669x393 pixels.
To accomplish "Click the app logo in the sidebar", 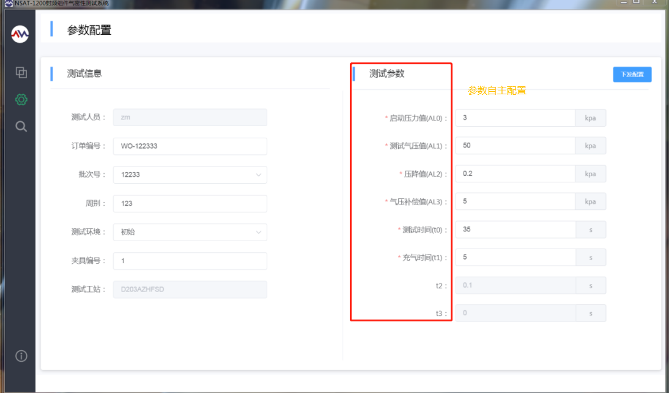I will (x=20, y=34).
